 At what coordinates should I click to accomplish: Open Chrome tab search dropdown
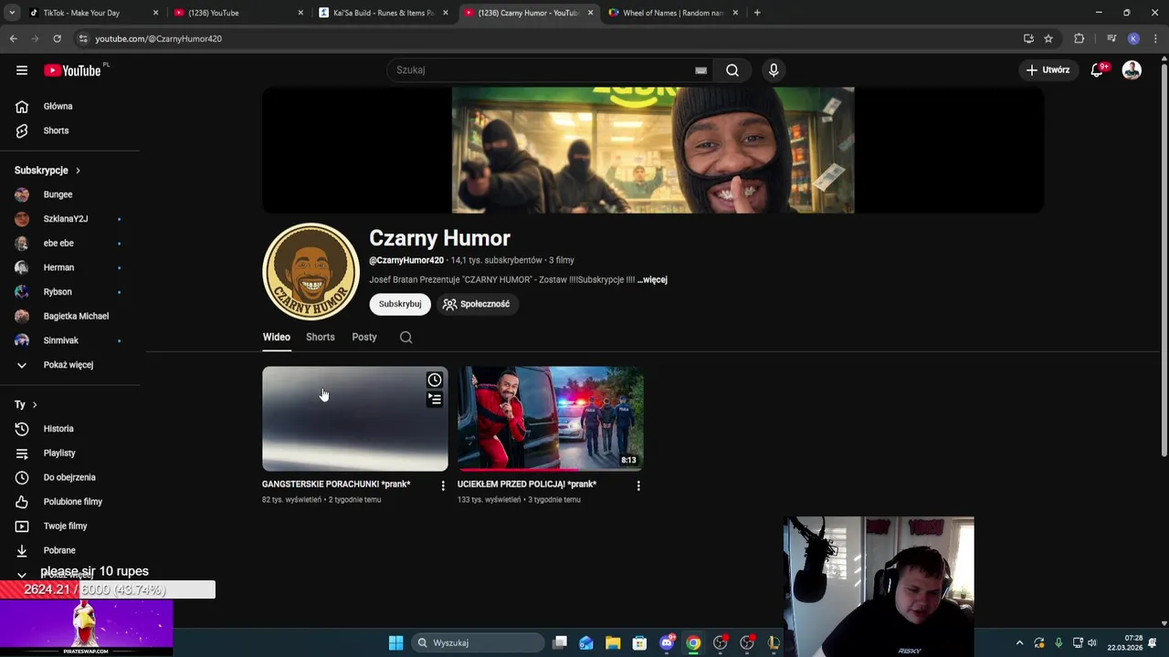click(x=12, y=13)
